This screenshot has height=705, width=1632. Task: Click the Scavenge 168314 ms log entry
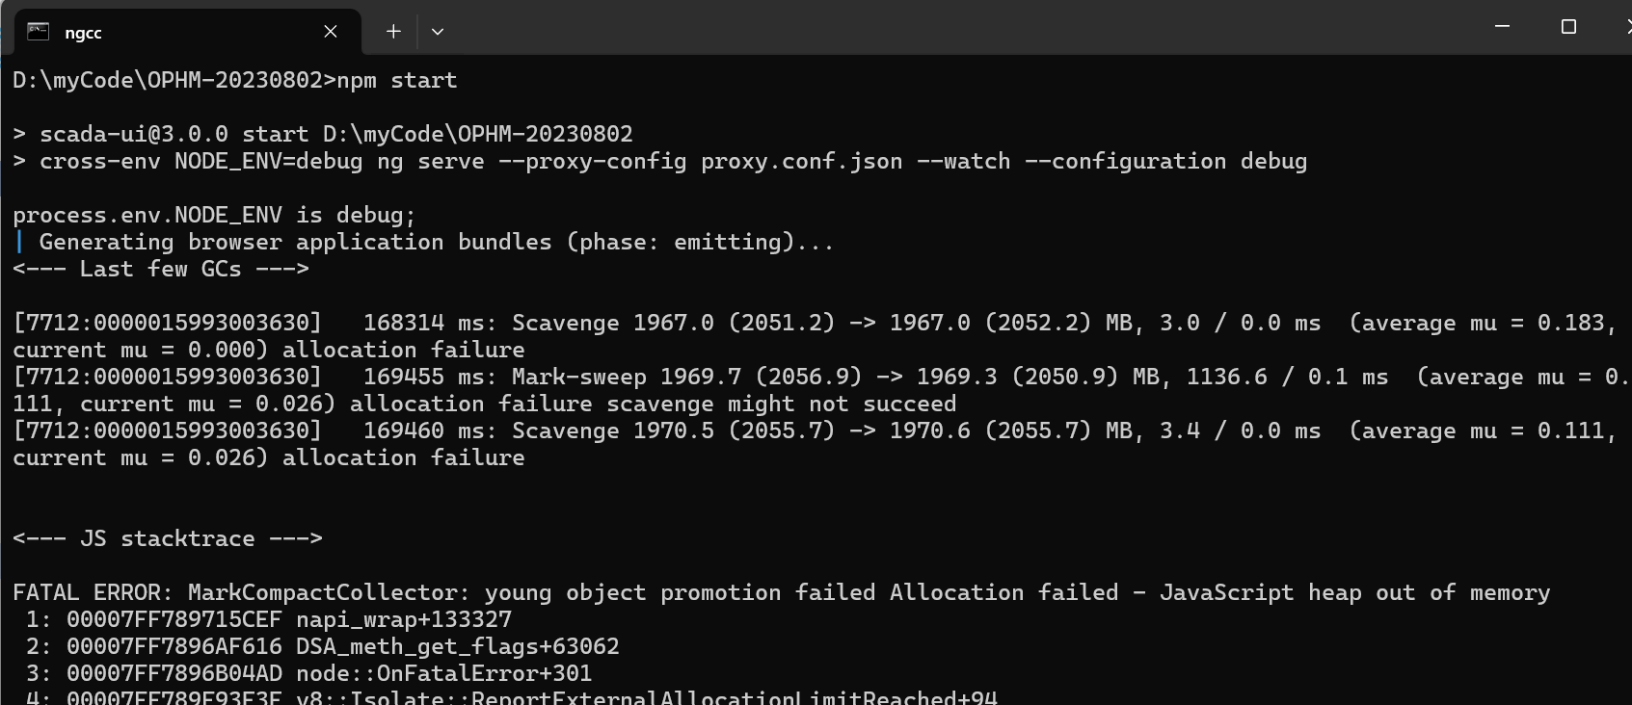810,323
